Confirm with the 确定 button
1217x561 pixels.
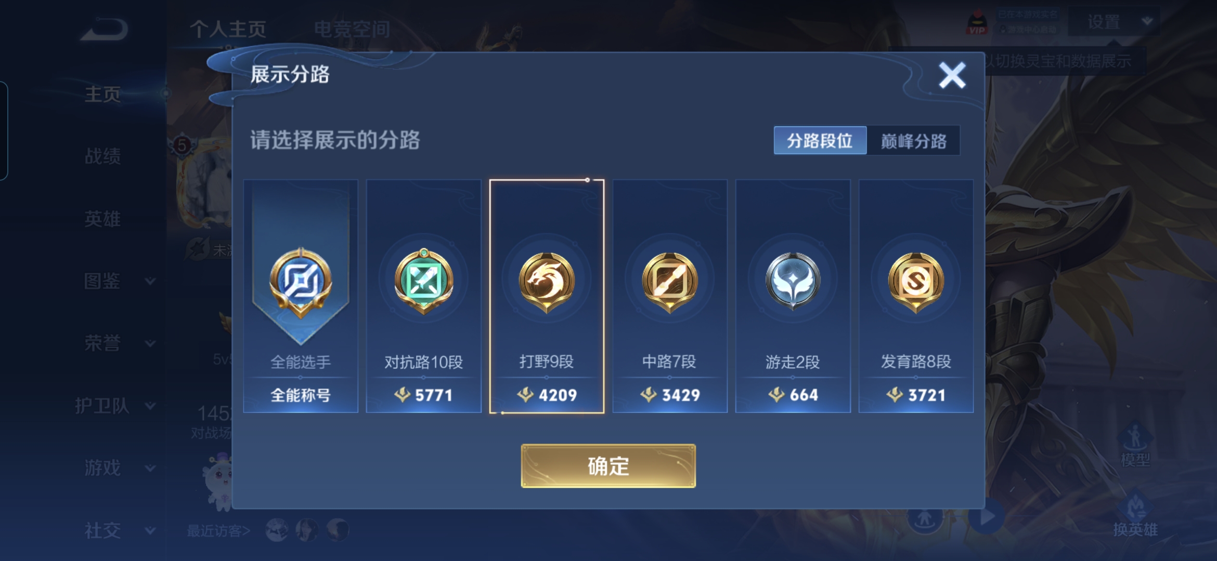608,466
